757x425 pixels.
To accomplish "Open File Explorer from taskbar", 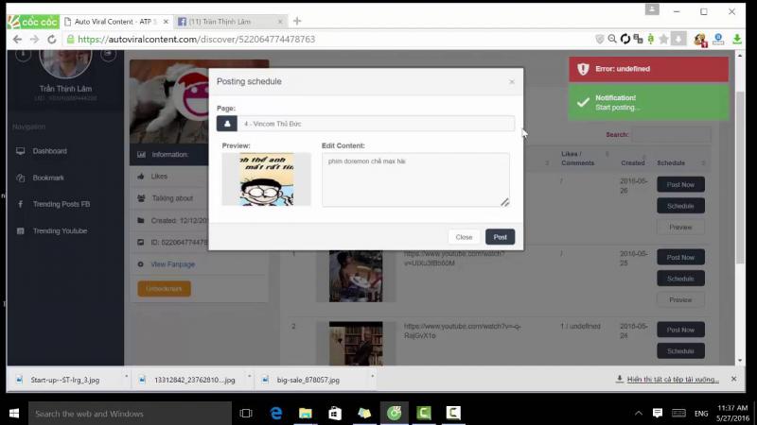I will coord(305,414).
